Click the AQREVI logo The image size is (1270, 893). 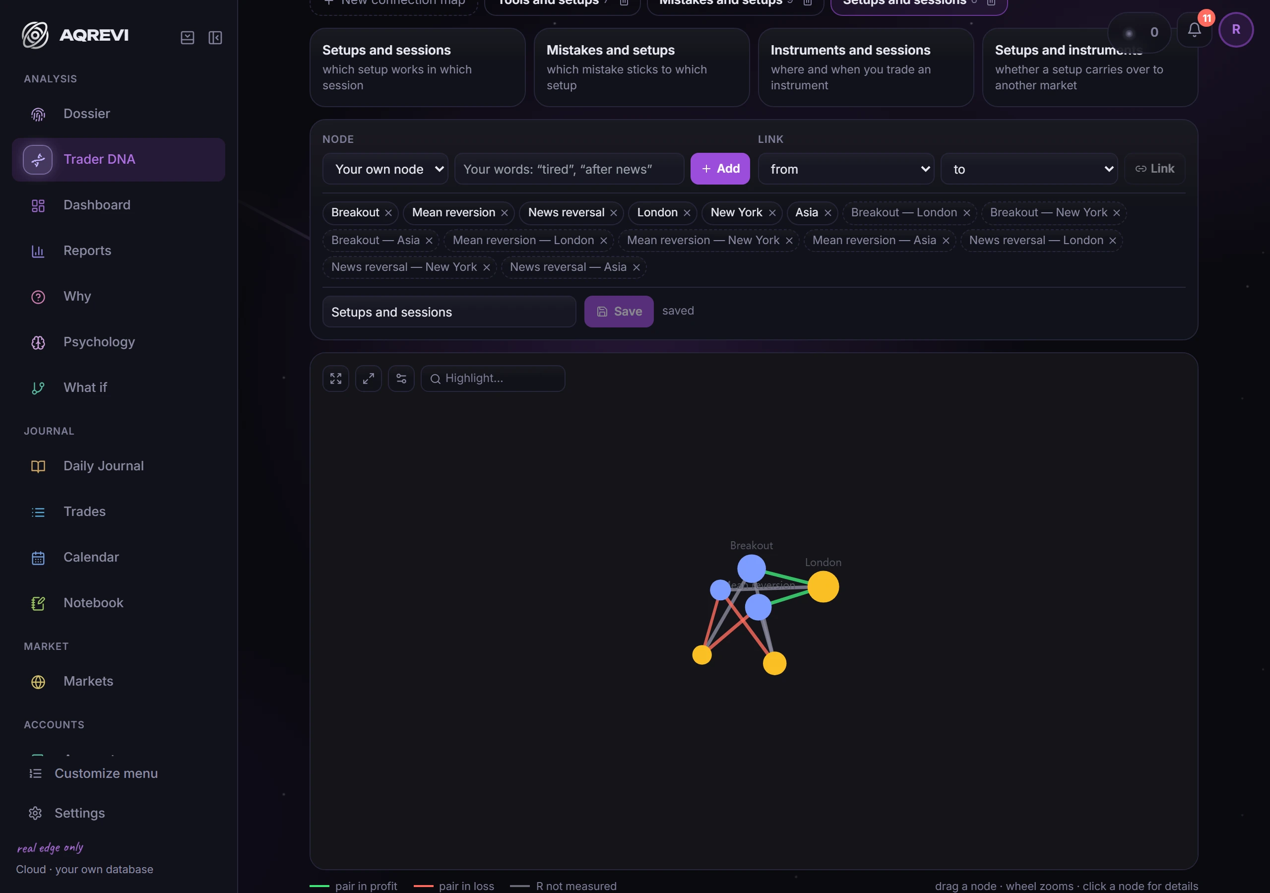75,35
